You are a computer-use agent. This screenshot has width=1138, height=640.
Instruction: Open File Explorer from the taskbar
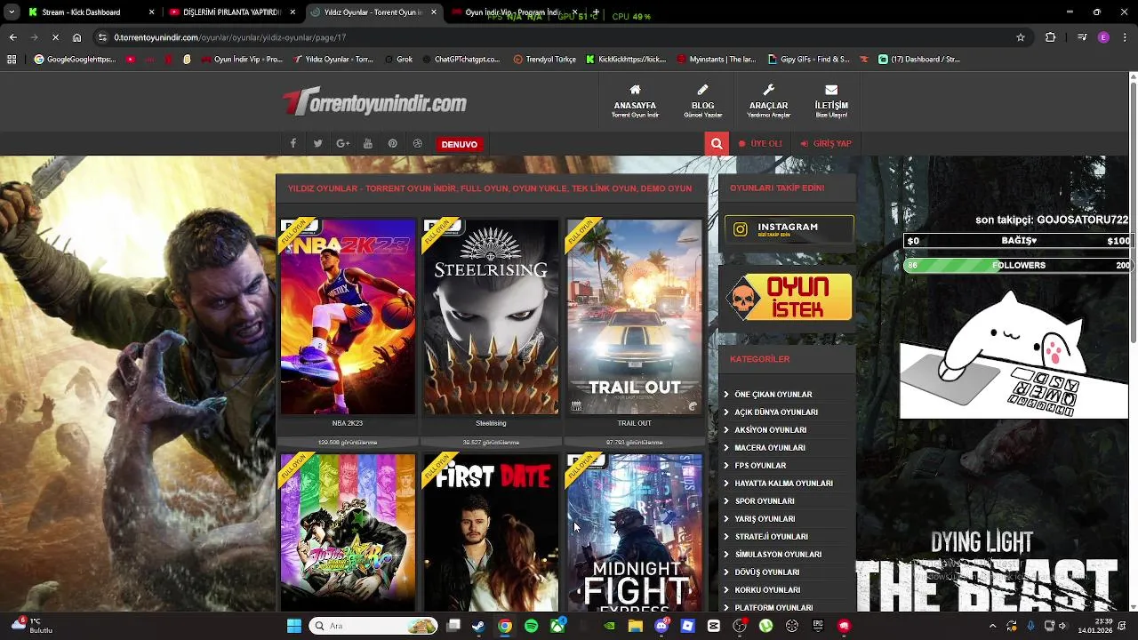635,626
